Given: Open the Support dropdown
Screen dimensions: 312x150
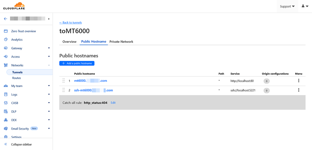Looking at the screenshot, I should point(287,6).
